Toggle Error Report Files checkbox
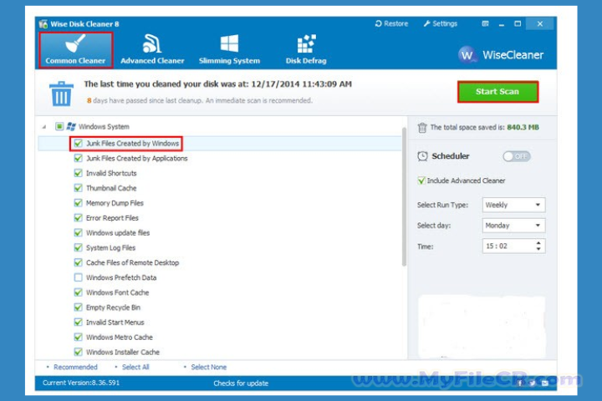This screenshot has height=401, width=602. pos(79,218)
